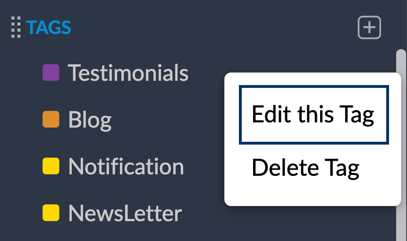Screen dimensions: 407x241
Task: Click the purple Testimonials color square
Action: (x=51, y=73)
